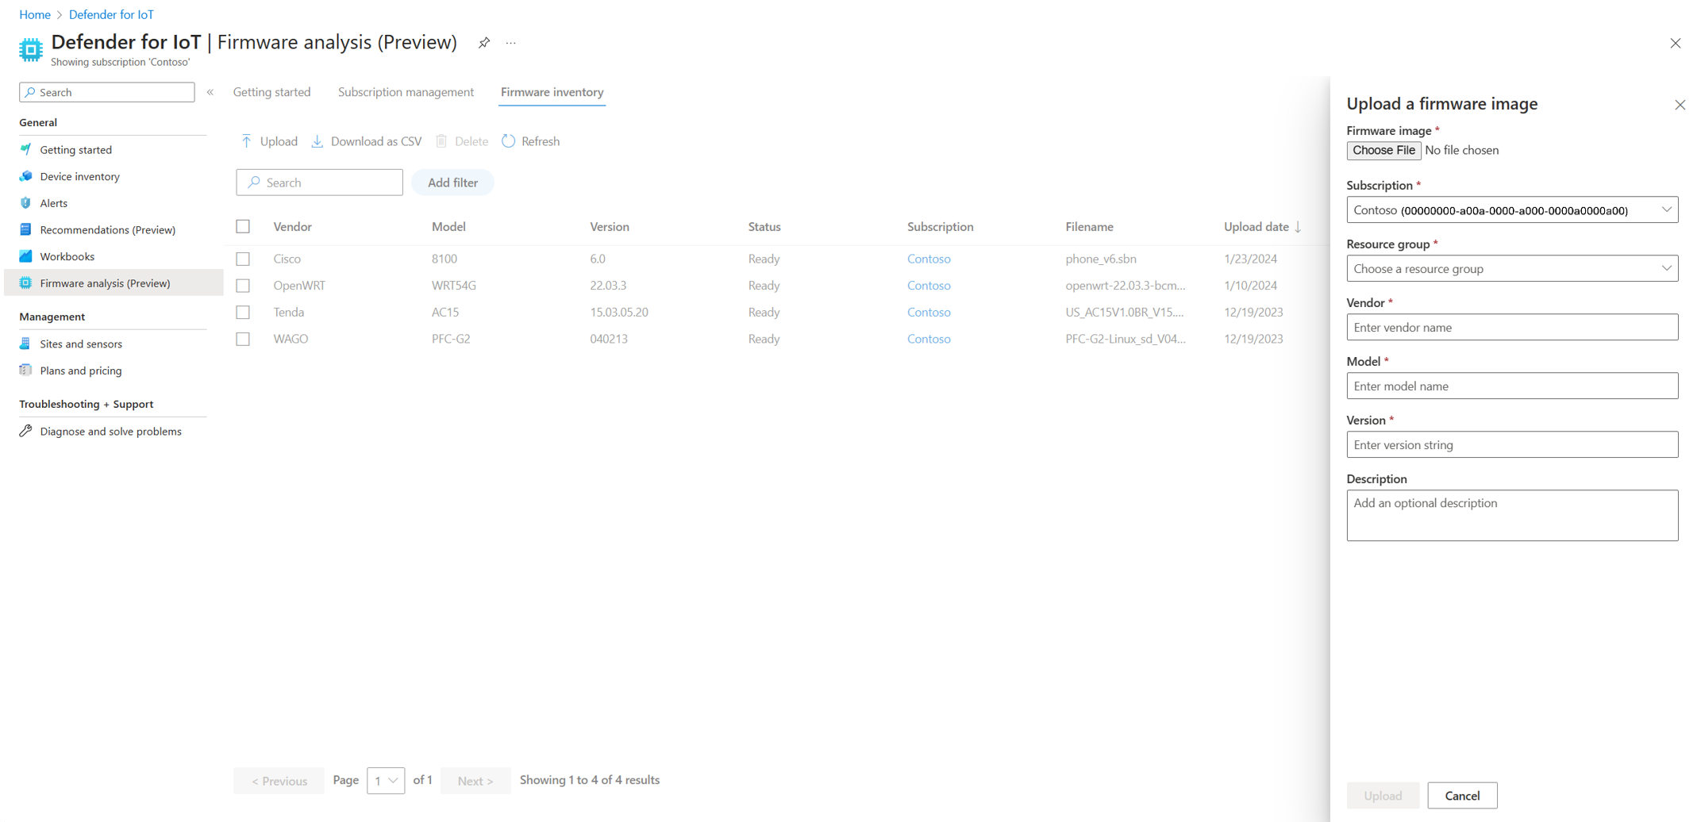
Task: Open Alerts in the sidebar
Action: coord(53,203)
